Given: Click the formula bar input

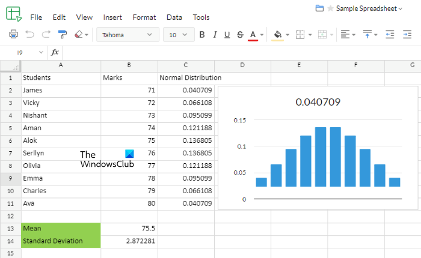Looking at the screenshot, I should coord(242,52).
